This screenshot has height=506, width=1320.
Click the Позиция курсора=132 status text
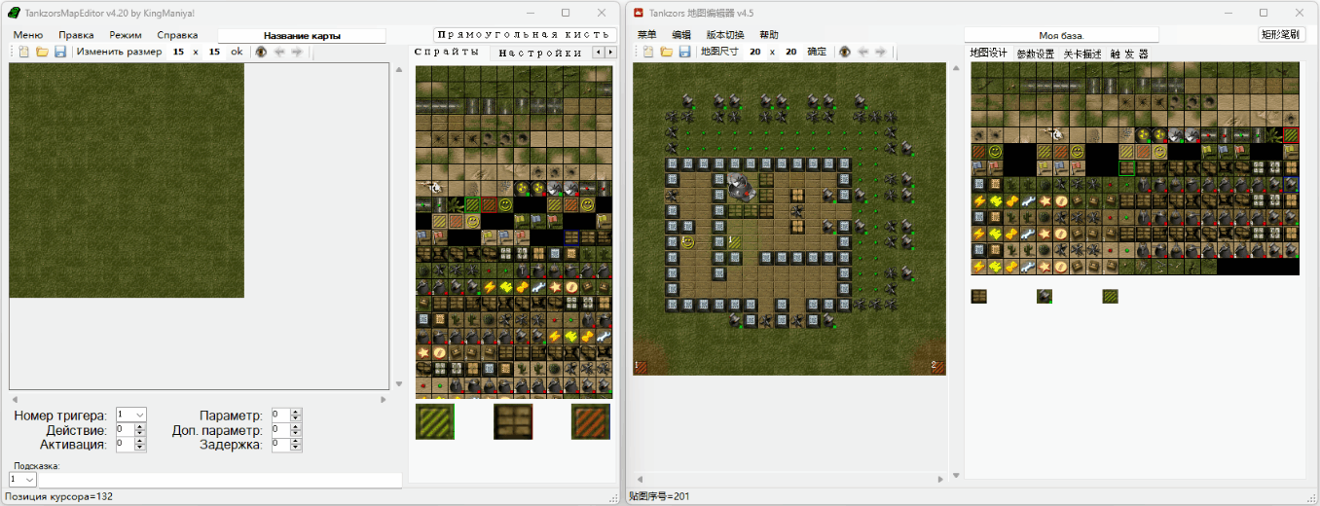(x=59, y=496)
